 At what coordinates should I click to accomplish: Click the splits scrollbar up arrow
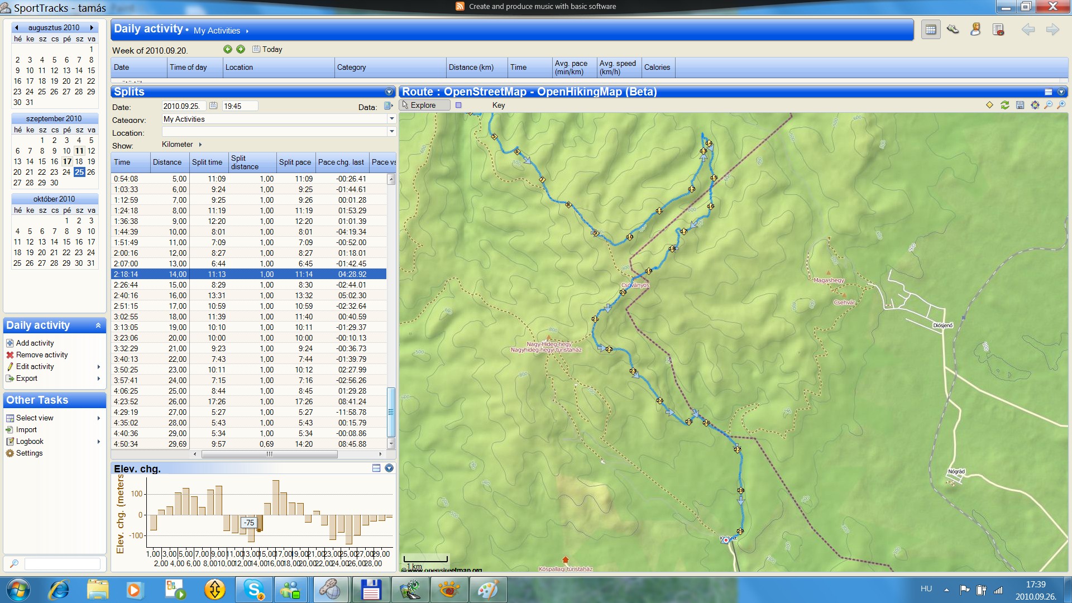pyautogui.click(x=391, y=180)
